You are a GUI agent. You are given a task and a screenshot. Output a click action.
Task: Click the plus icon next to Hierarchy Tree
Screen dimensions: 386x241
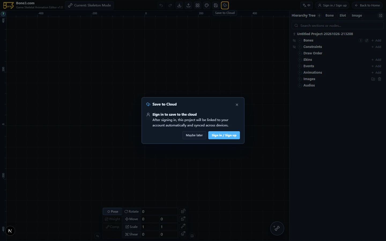pos(319,16)
